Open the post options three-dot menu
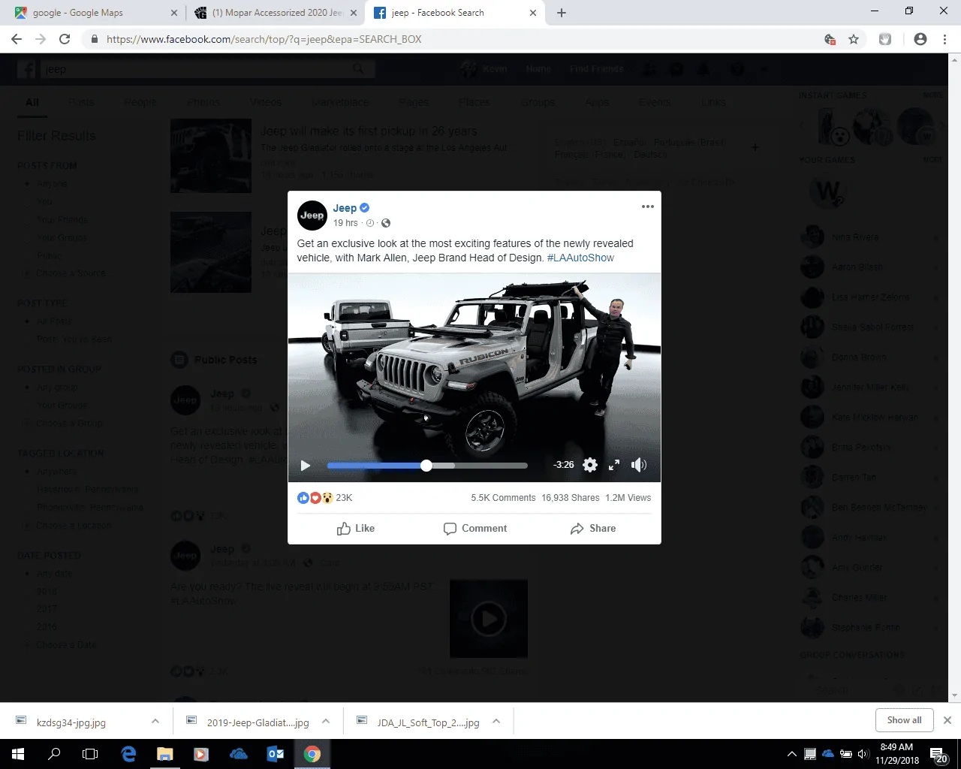961x769 pixels. (647, 207)
